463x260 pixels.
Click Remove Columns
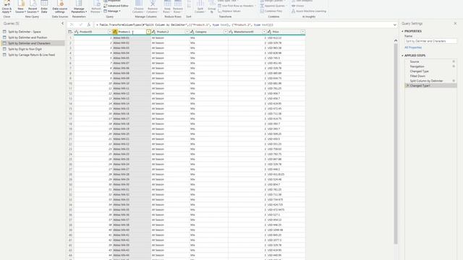(x=152, y=6)
